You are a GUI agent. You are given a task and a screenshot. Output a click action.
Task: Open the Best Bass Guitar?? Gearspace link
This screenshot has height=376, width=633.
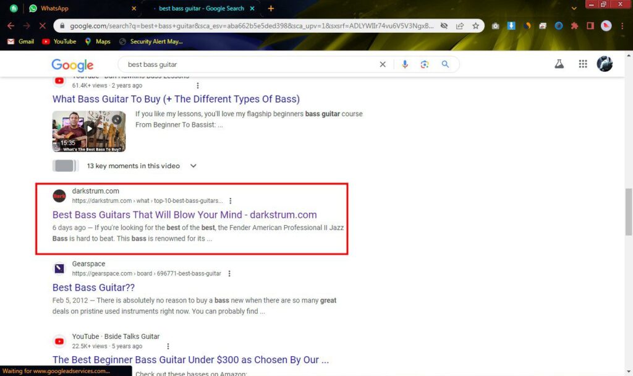(x=94, y=288)
